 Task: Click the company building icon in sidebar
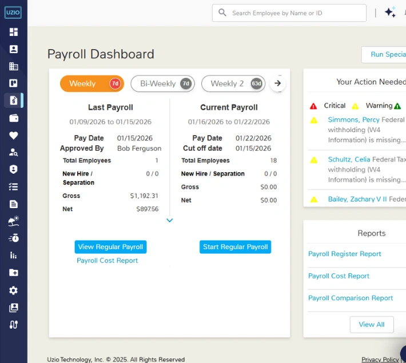pyautogui.click(x=14, y=66)
